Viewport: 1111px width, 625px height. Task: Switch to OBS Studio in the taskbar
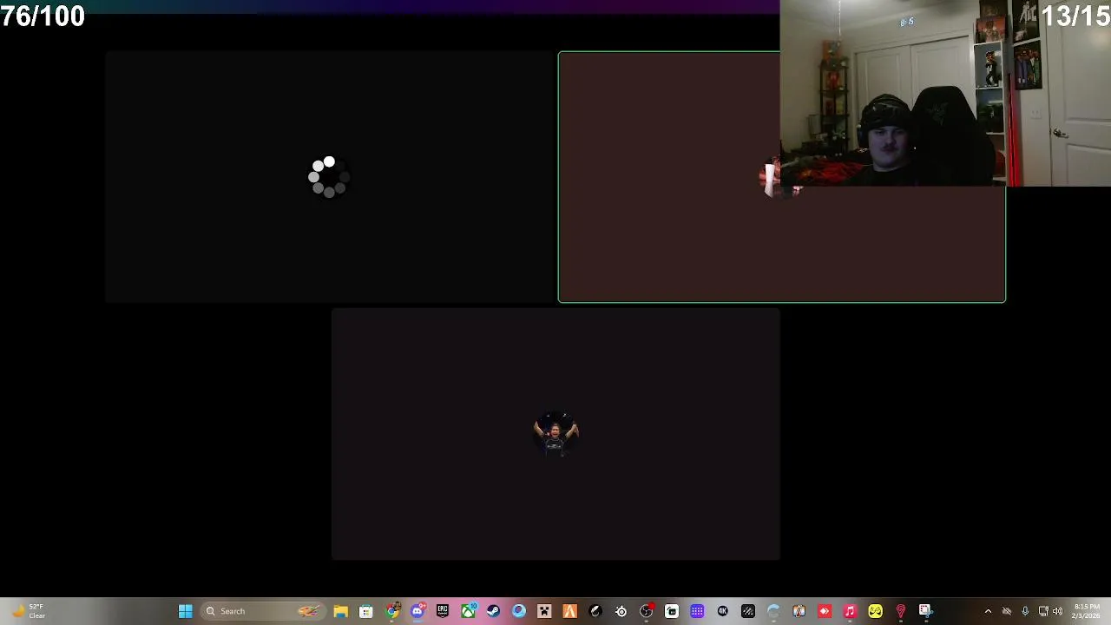tap(647, 611)
